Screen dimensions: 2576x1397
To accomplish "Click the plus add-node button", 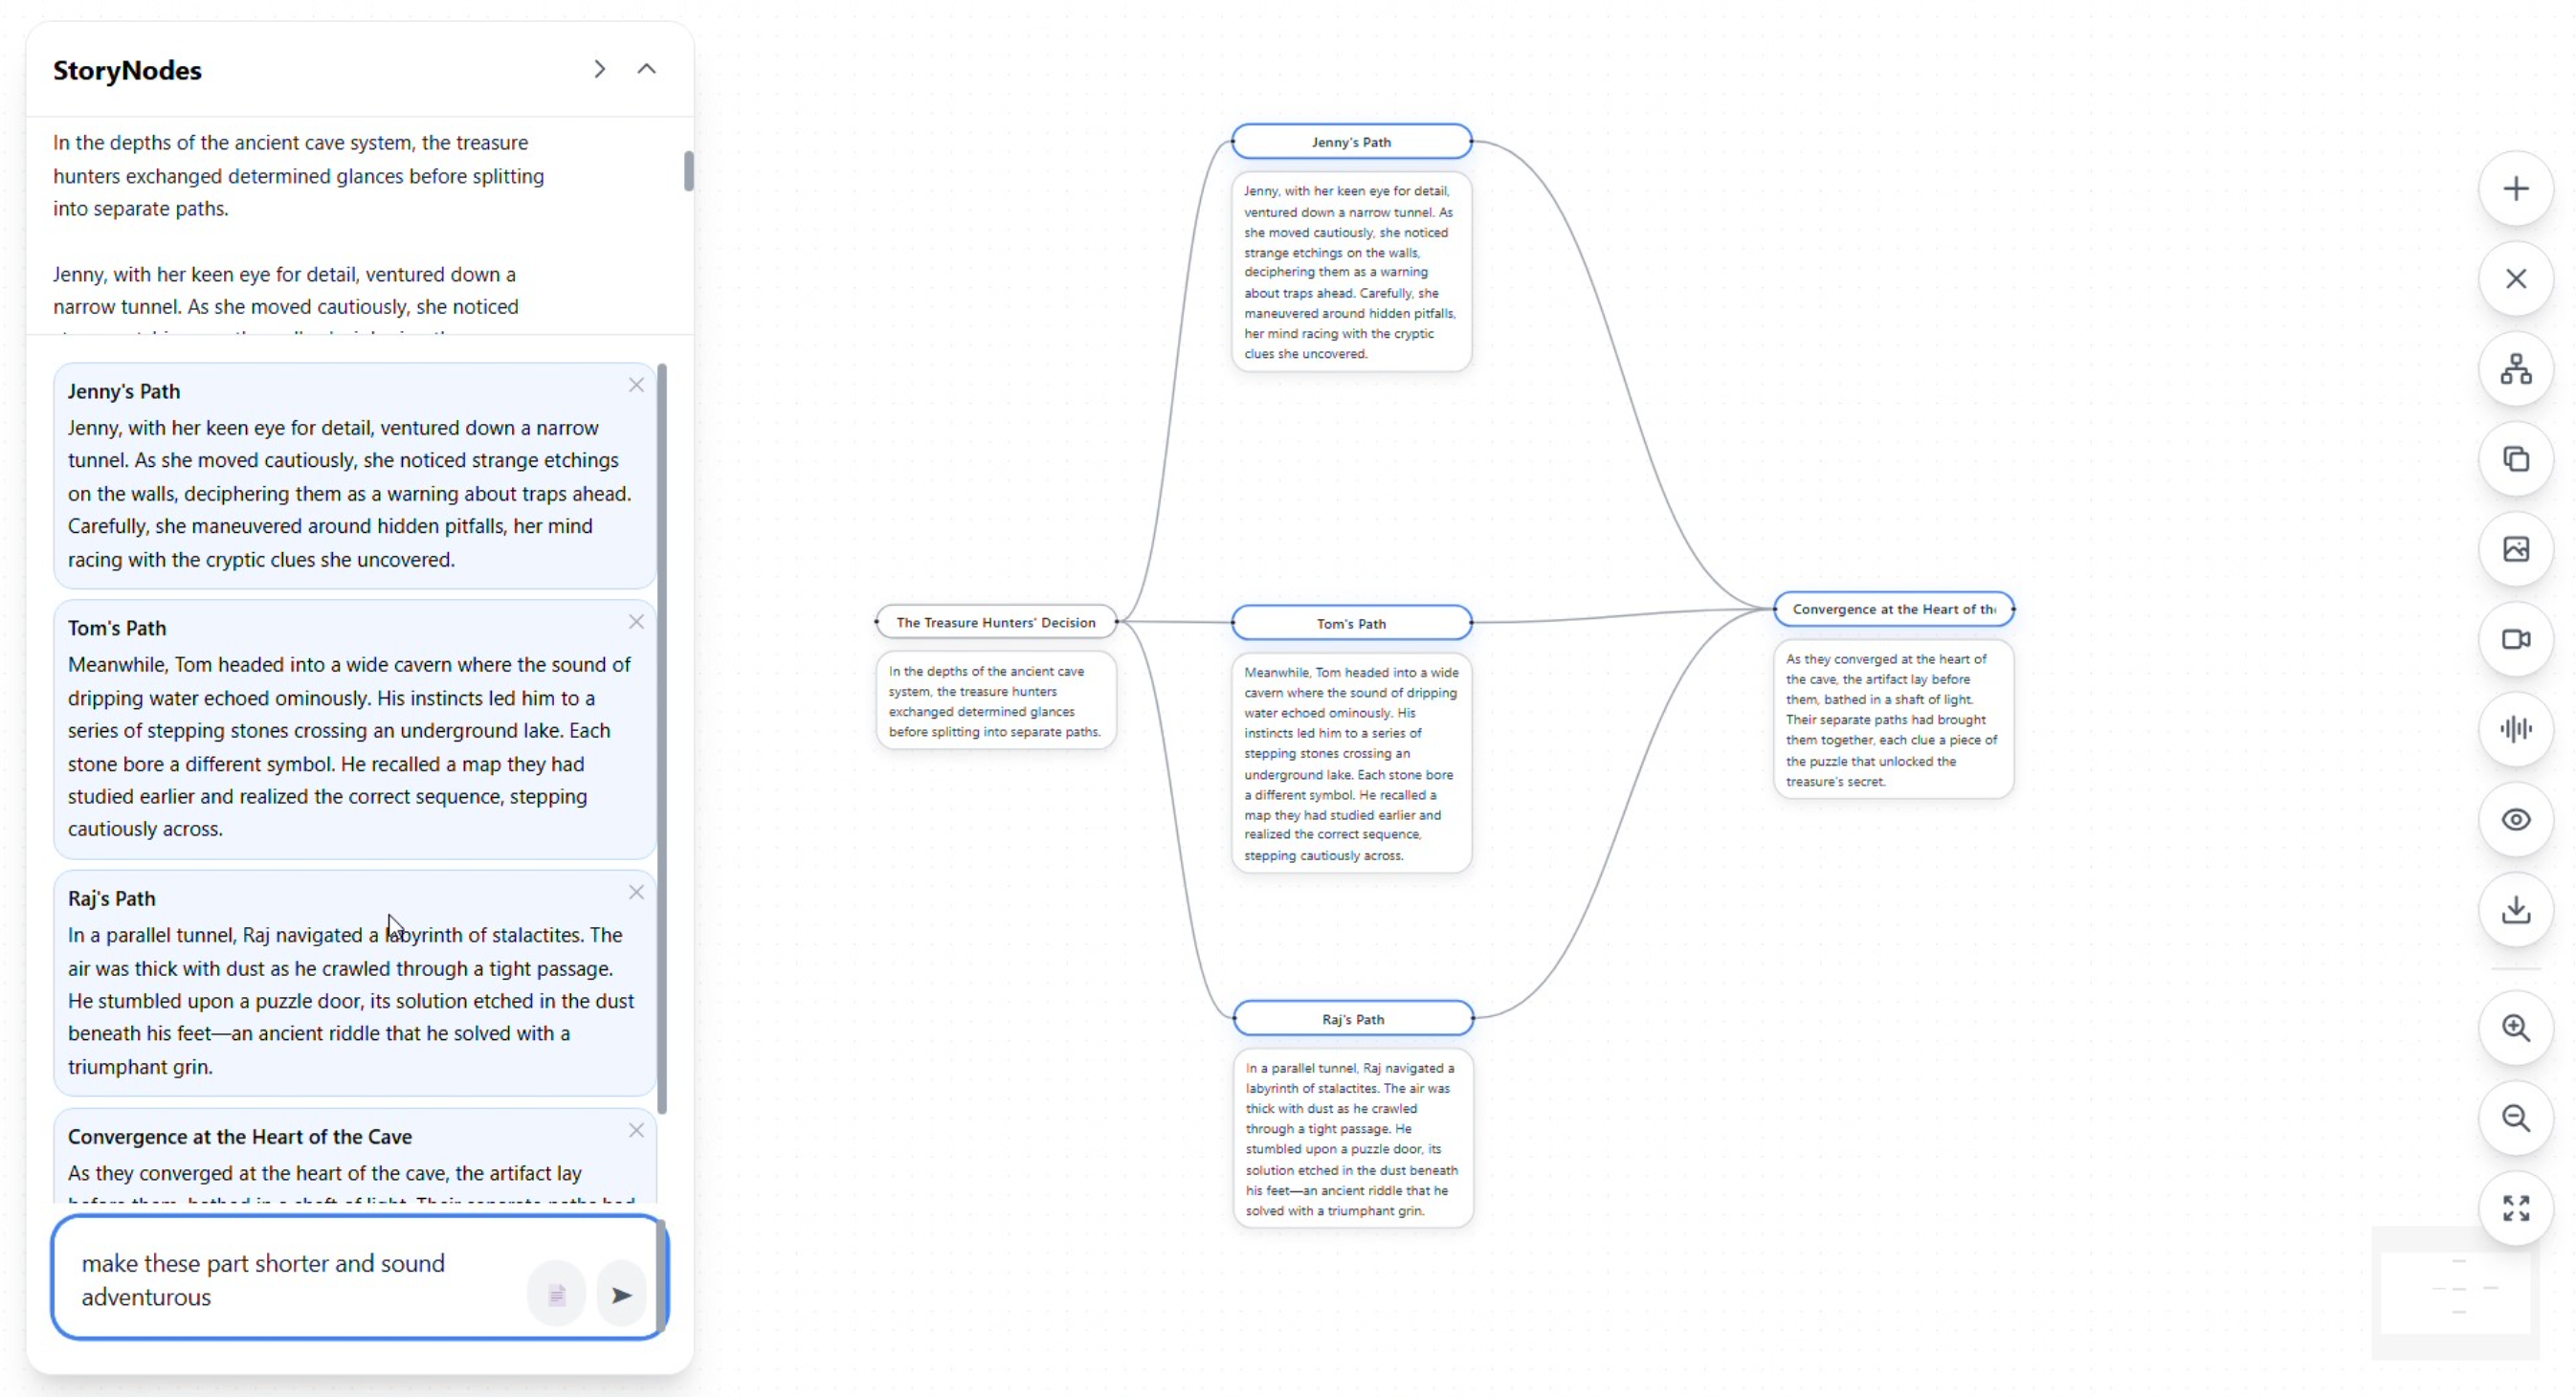I will coord(2515,189).
